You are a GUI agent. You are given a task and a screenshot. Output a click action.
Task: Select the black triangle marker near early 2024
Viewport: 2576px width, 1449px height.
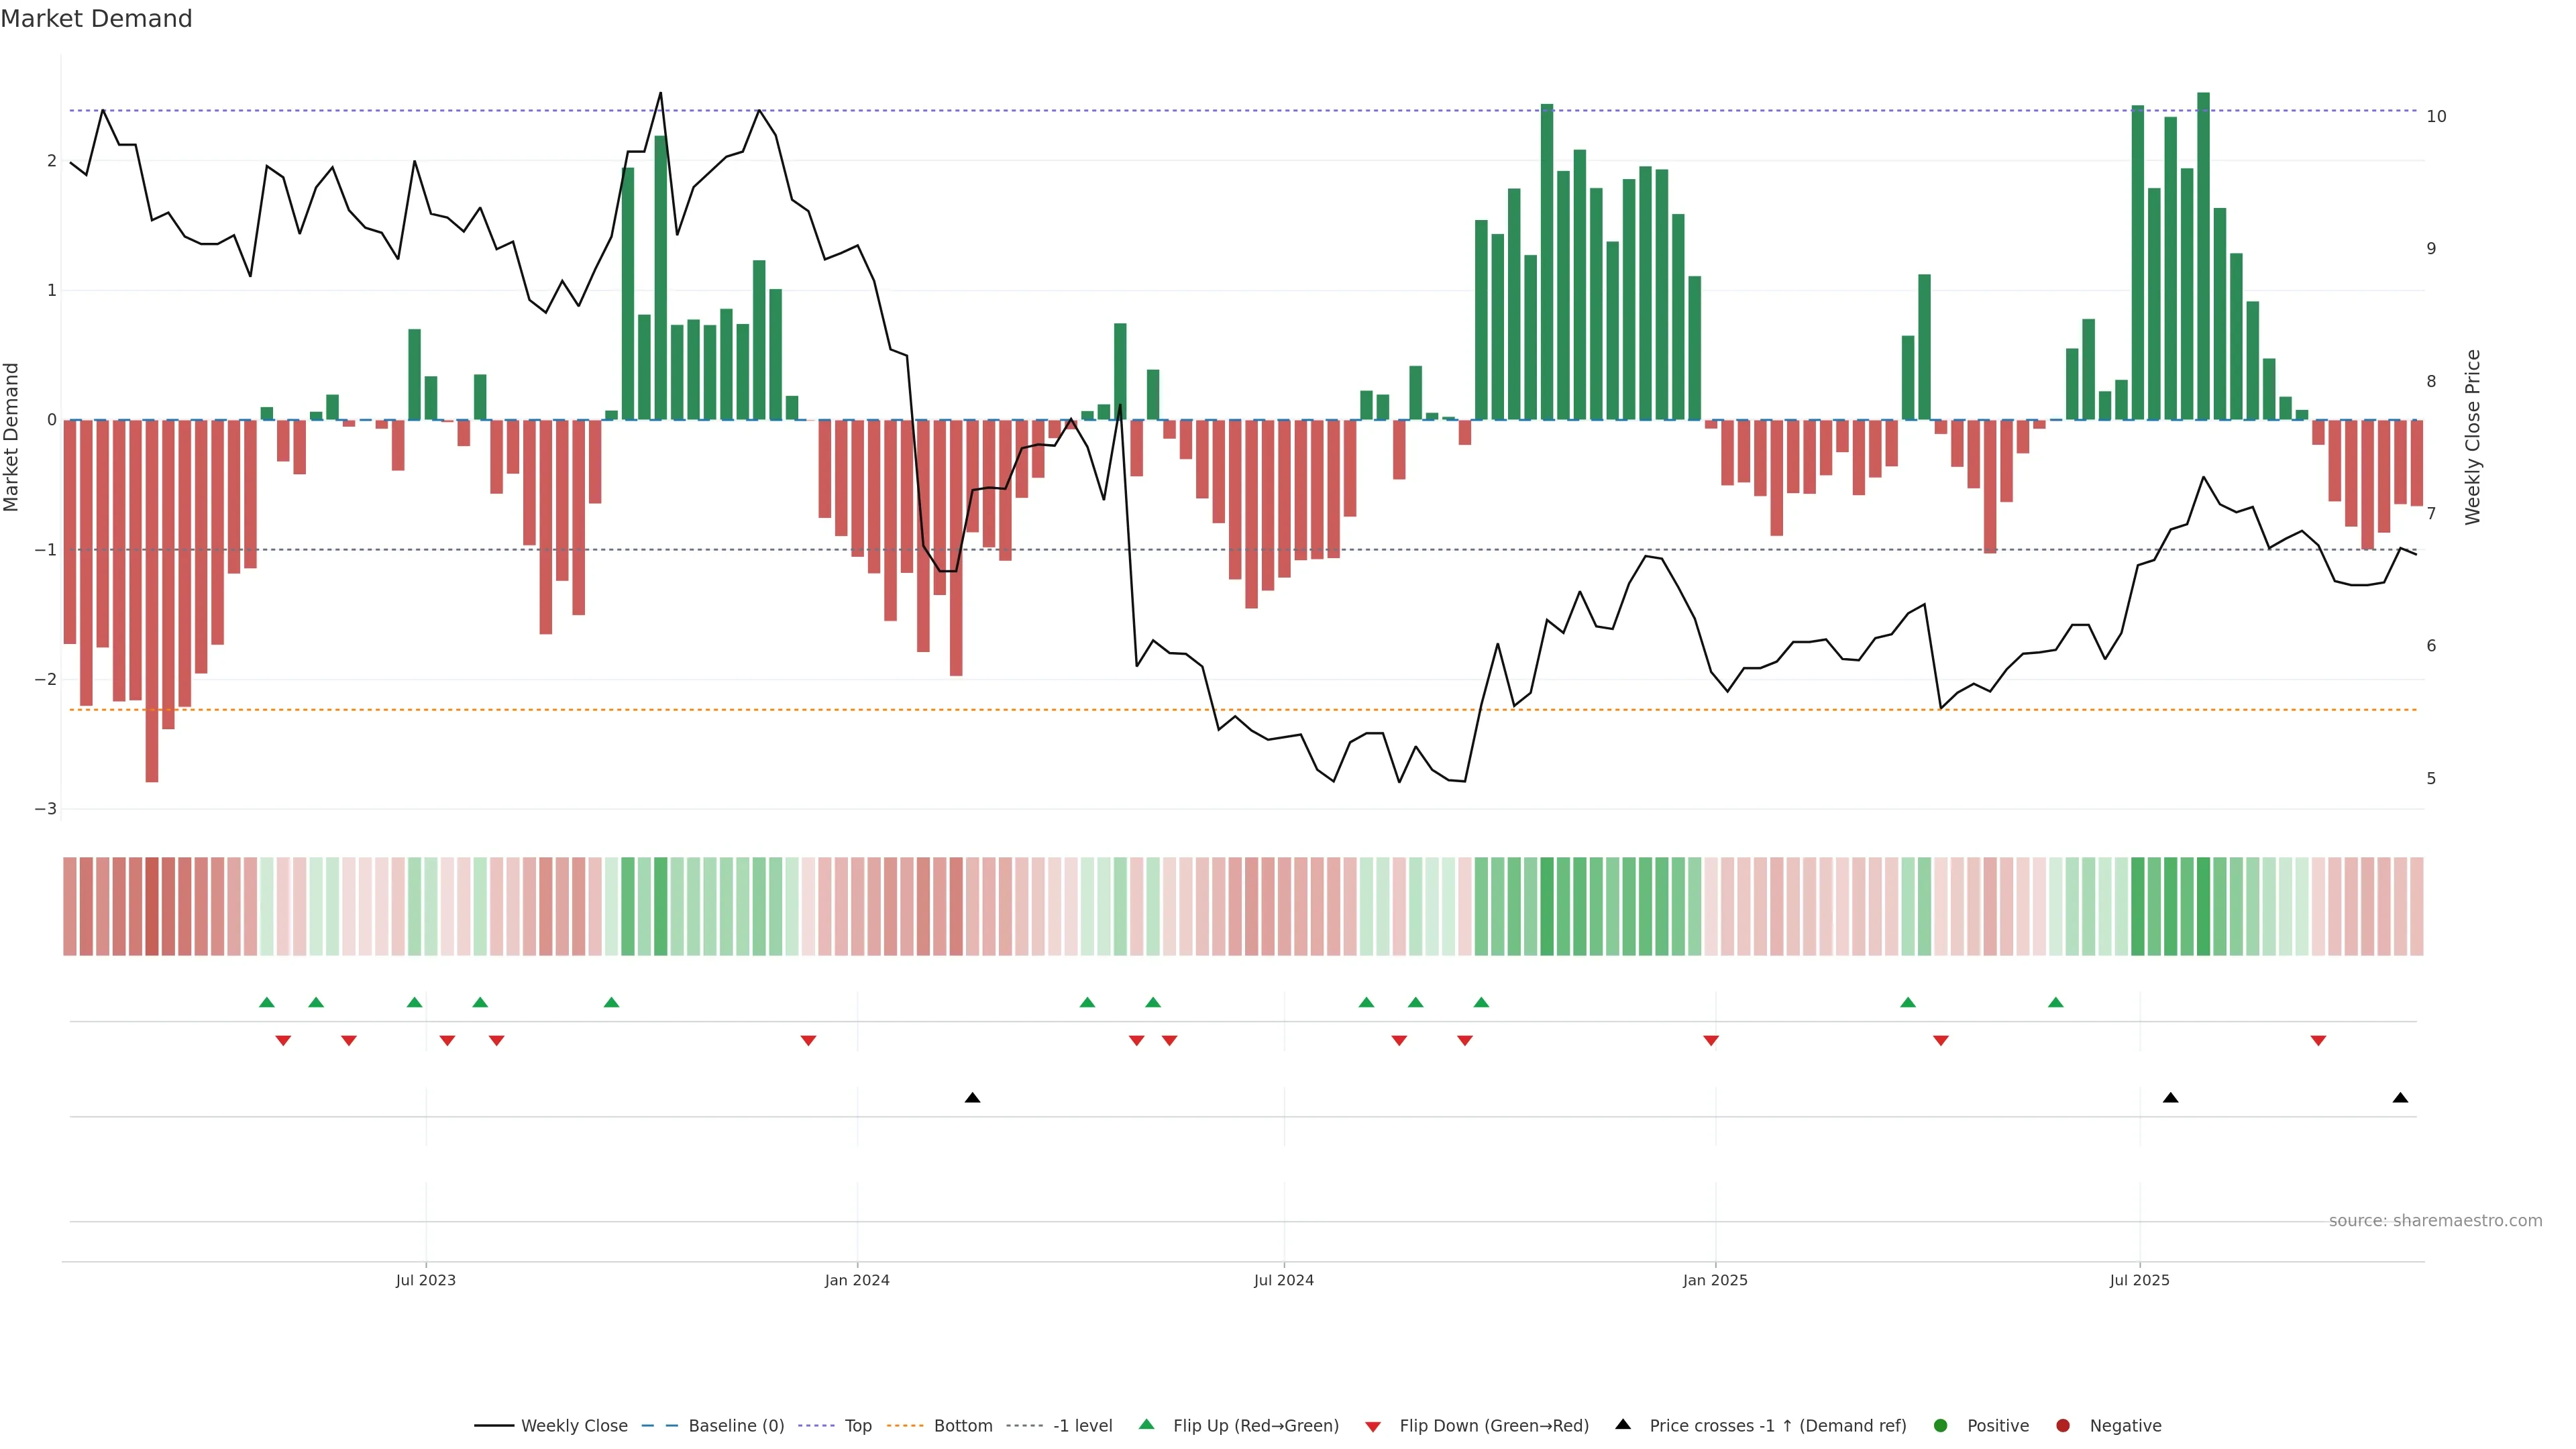(972, 1098)
